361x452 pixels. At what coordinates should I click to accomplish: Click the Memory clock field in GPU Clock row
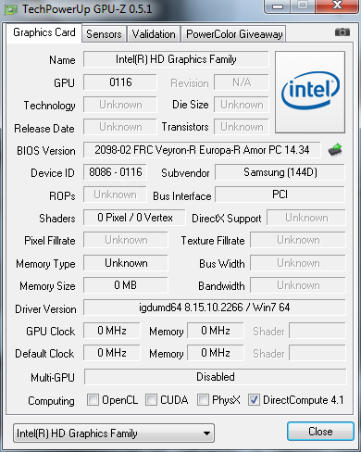(x=216, y=331)
